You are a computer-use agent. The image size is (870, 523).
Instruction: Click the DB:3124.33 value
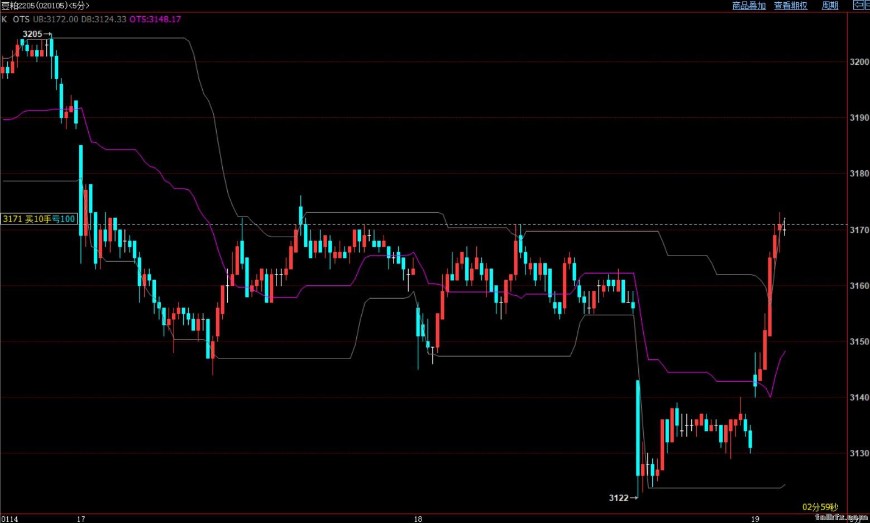(104, 19)
